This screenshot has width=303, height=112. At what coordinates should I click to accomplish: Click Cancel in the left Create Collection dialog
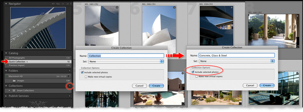140,86
